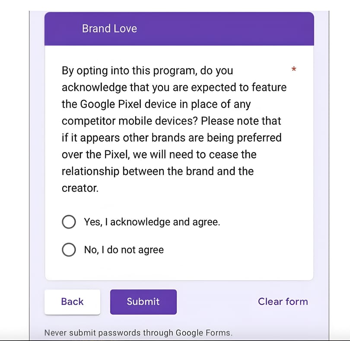
Task: Click the 'Never submit passwords through Google Forms.' notice
Action: (x=138, y=333)
